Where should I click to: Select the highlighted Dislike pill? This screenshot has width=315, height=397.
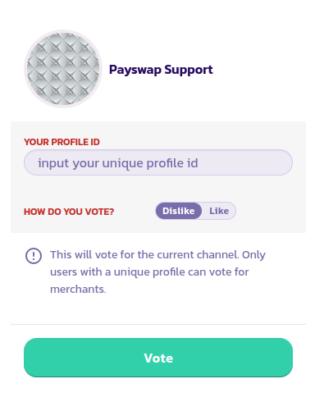click(x=179, y=211)
